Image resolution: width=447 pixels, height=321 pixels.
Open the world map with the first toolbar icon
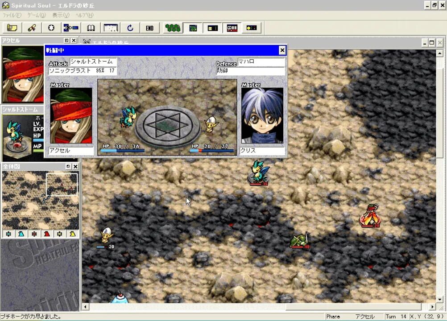(12, 28)
